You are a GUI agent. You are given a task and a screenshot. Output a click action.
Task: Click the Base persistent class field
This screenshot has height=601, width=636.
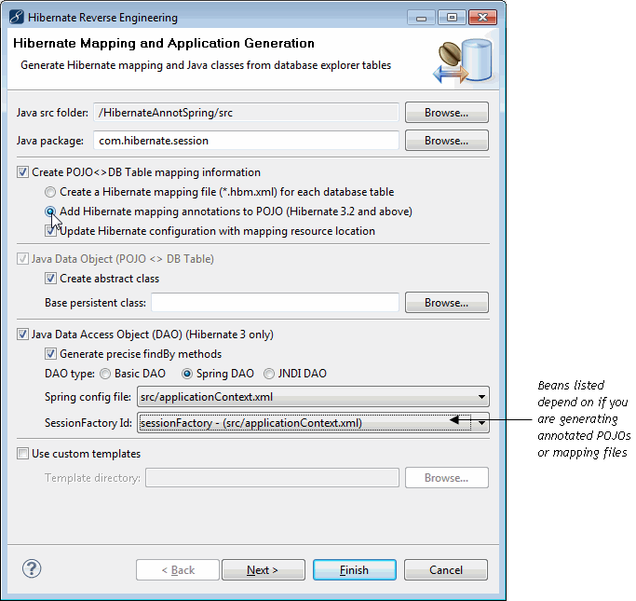pyautogui.click(x=275, y=303)
